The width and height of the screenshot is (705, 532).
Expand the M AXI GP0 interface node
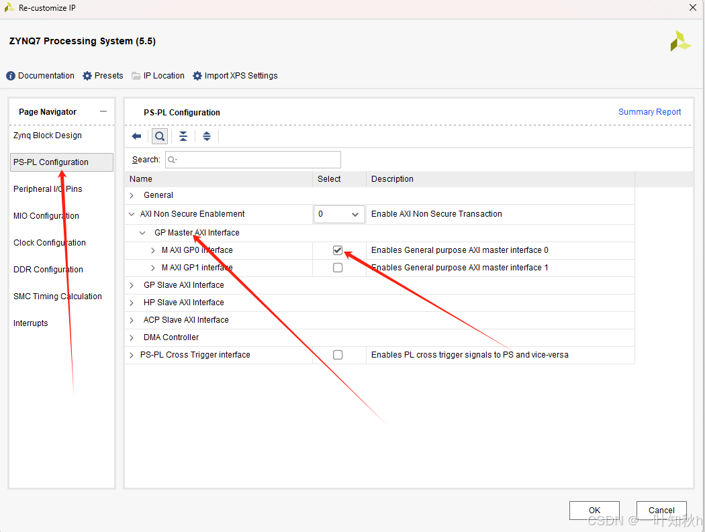coord(153,250)
